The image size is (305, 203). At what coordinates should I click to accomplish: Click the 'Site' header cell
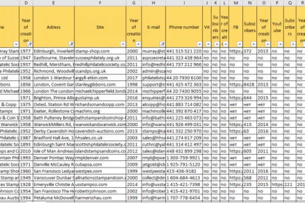point(100,27)
